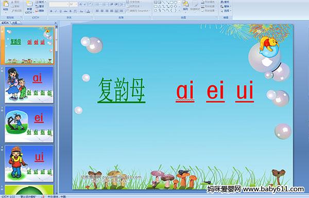The height and width of the screenshot is (198, 309).
Task: Toggle strikethrough formatting
Action: (x=65, y=11)
